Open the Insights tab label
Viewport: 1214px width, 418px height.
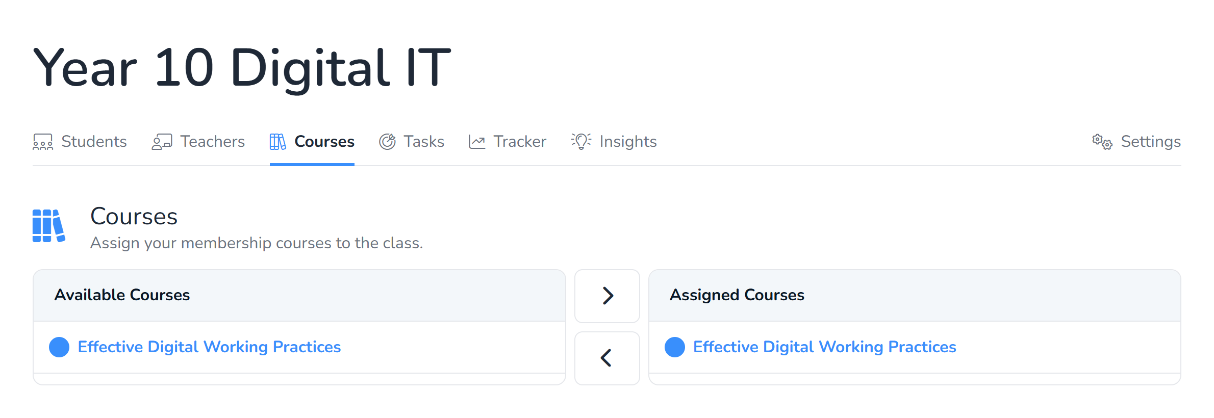click(628, 142)
